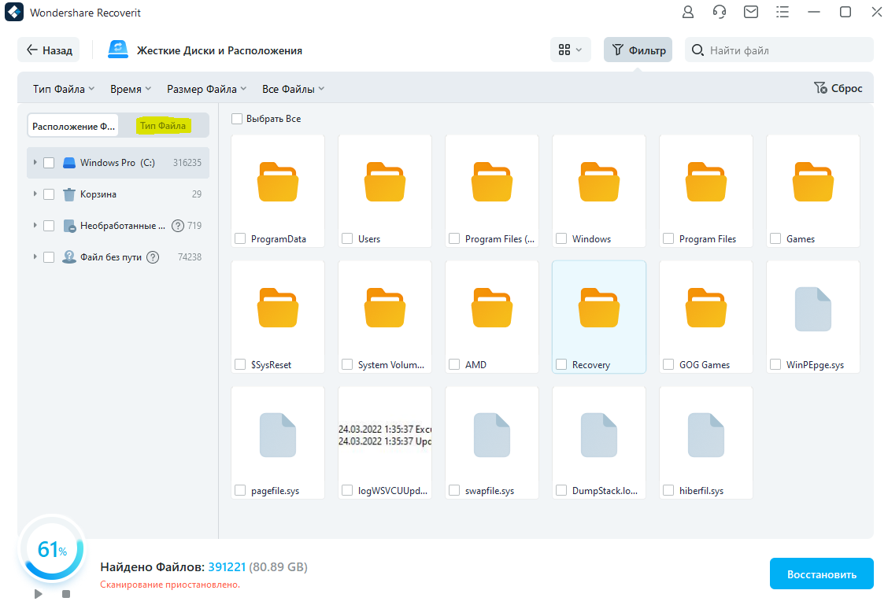Open the Recovery folder icon
The image size is (888, 605).
click(x=598, y=308)
